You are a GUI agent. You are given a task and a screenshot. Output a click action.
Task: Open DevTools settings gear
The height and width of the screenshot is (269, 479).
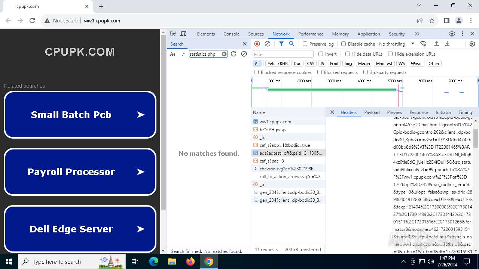[452, 34]
